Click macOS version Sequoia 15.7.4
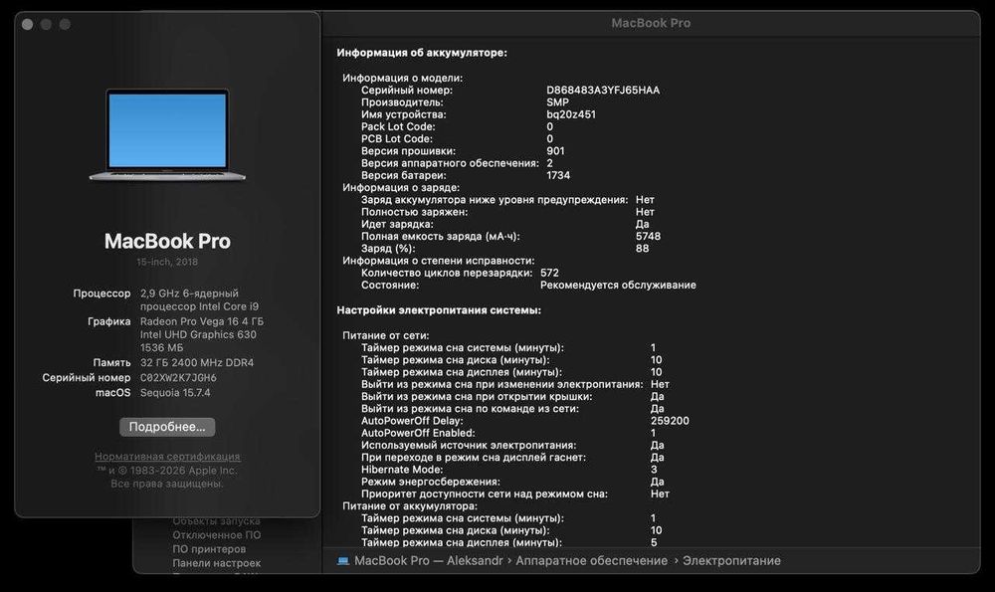The width and height of the screenshot is (995, 592). point(175,393)
